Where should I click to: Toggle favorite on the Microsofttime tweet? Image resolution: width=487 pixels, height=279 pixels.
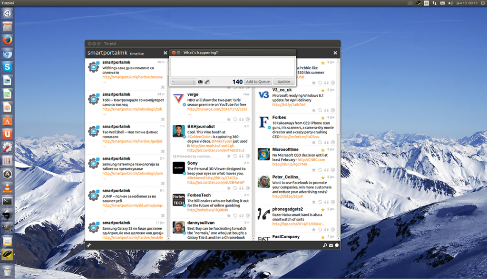[x=314, y=169]
